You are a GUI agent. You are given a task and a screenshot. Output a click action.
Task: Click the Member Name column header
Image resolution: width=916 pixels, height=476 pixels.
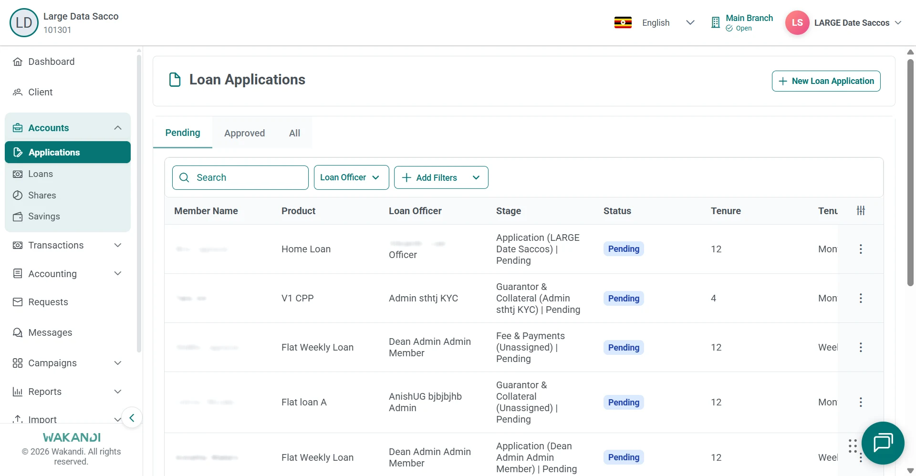[206, 211]
